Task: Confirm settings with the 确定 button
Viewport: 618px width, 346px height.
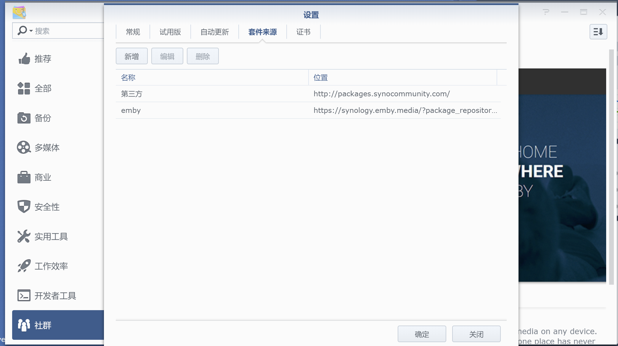Action: click(x=422, y=334)
